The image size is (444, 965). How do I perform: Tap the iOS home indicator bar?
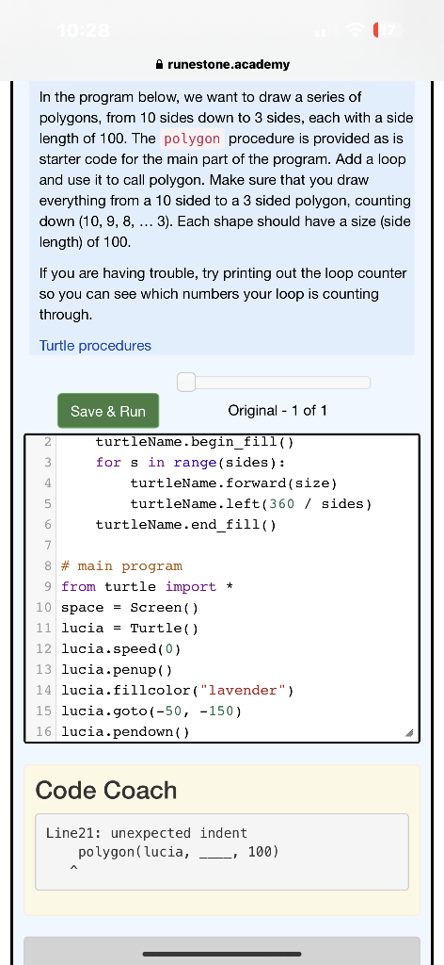(222, 954)
